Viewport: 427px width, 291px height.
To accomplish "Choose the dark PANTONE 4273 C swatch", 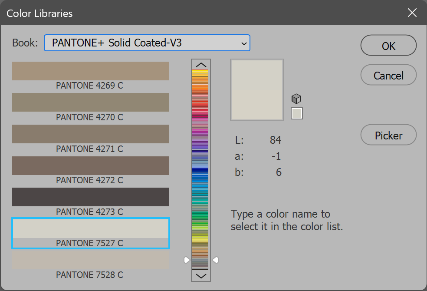I will coord(90,197).
